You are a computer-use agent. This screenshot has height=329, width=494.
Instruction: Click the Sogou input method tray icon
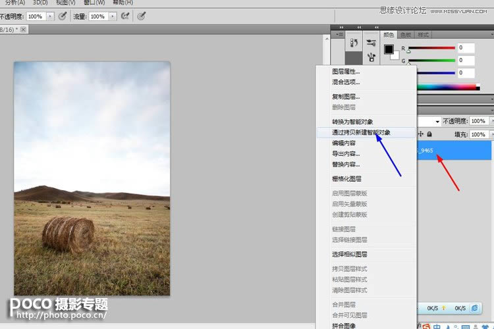click(427, 324)
